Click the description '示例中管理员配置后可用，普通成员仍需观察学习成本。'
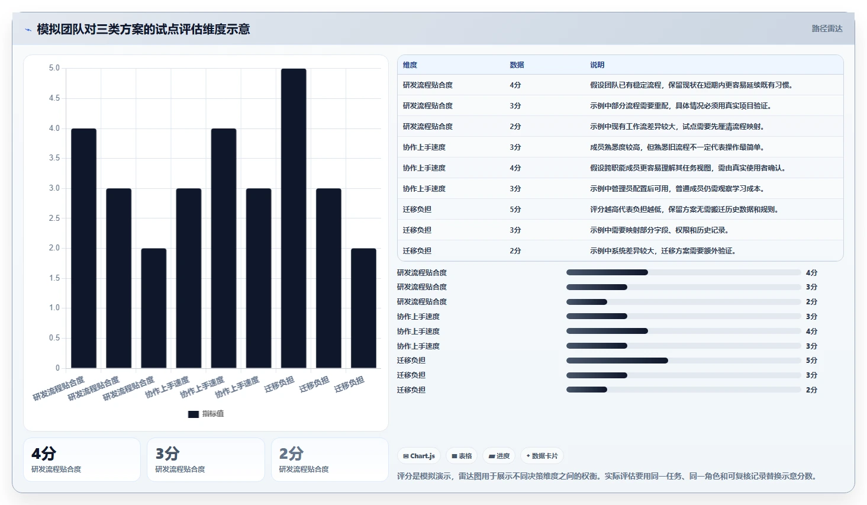This screenshot has height=505, width=867. click(677, 189)
